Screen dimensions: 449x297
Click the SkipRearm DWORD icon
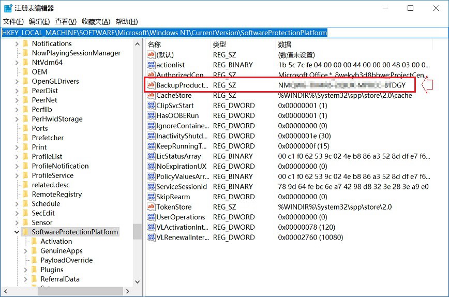[151, 197]
